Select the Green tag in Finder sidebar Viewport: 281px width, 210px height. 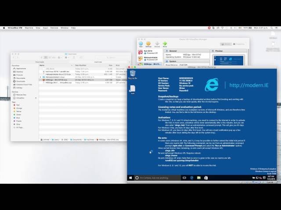tap(18, 115)
